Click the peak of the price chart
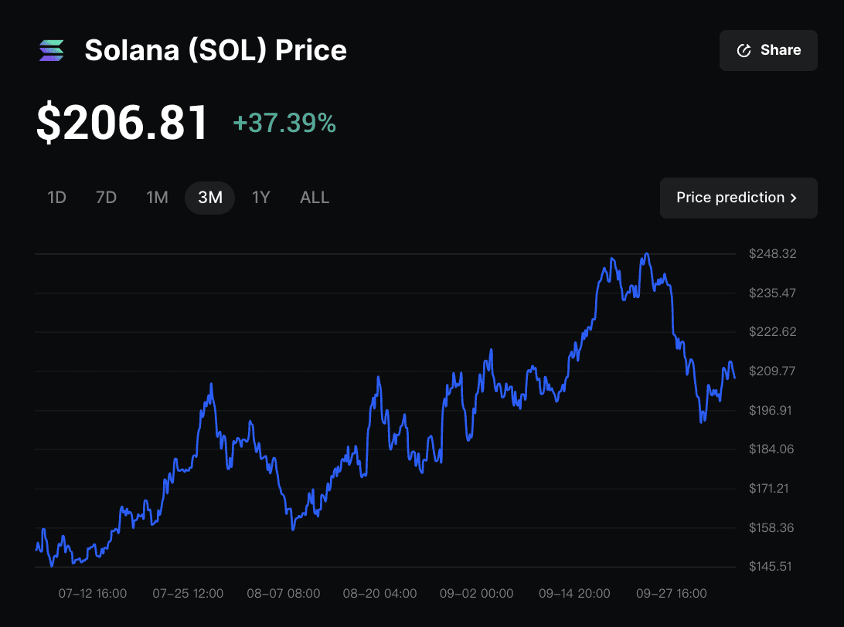The height and width of the screenshot is (627, 844). [647, 253]
